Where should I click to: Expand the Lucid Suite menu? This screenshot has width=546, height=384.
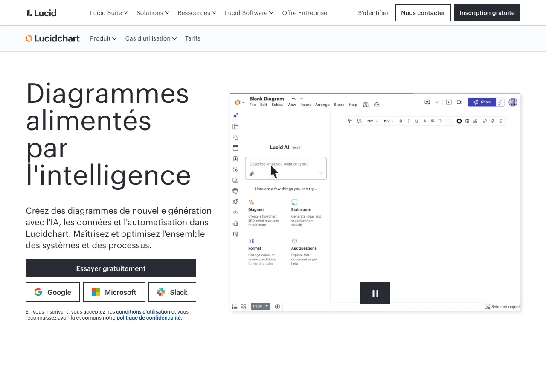coord(109,13)
